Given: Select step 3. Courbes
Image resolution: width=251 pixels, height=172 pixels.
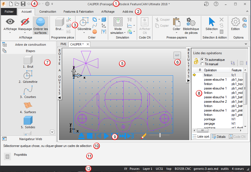Looking at the screenshot, I should tap(28, 92).
